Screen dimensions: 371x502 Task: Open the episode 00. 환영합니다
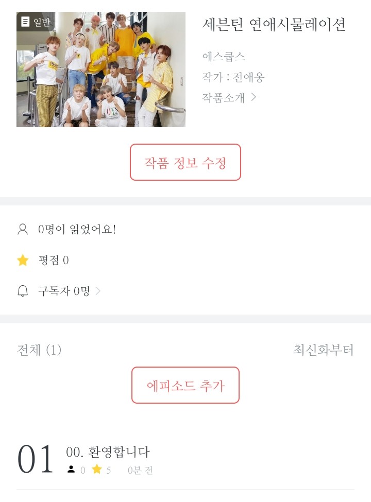click(108, 452)
